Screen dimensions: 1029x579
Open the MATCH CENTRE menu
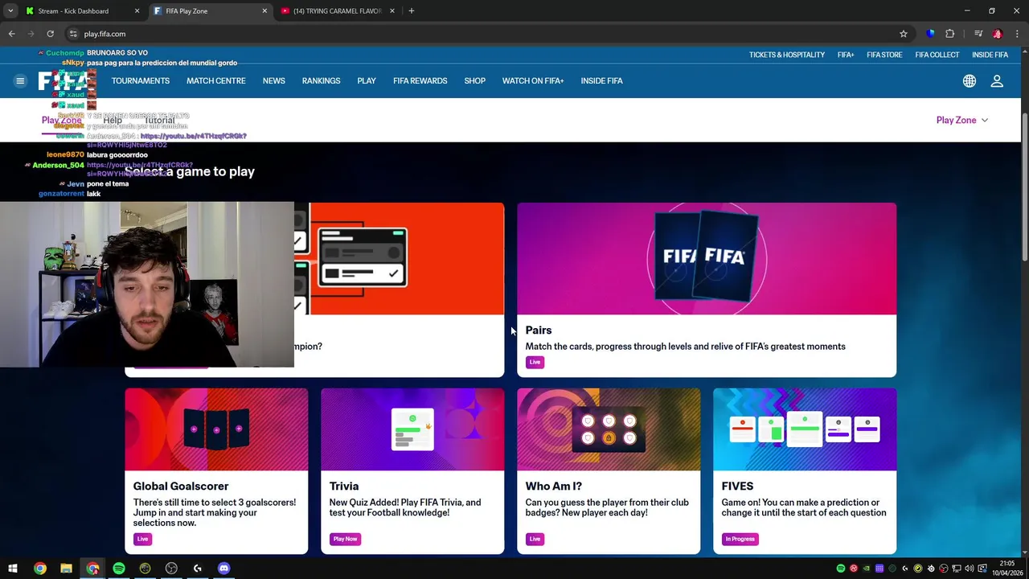[216, 81]
